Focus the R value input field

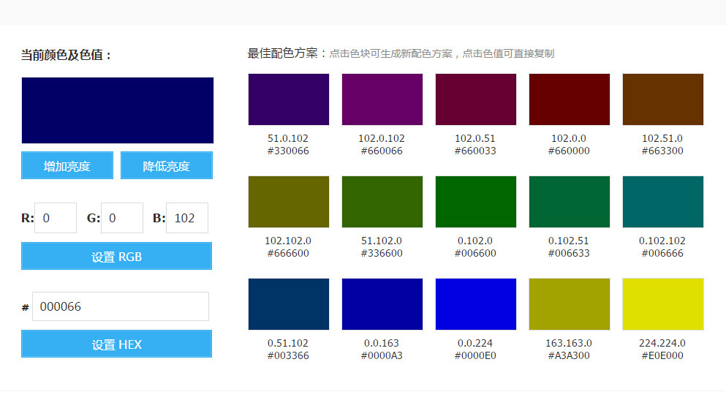pos(56,218)
